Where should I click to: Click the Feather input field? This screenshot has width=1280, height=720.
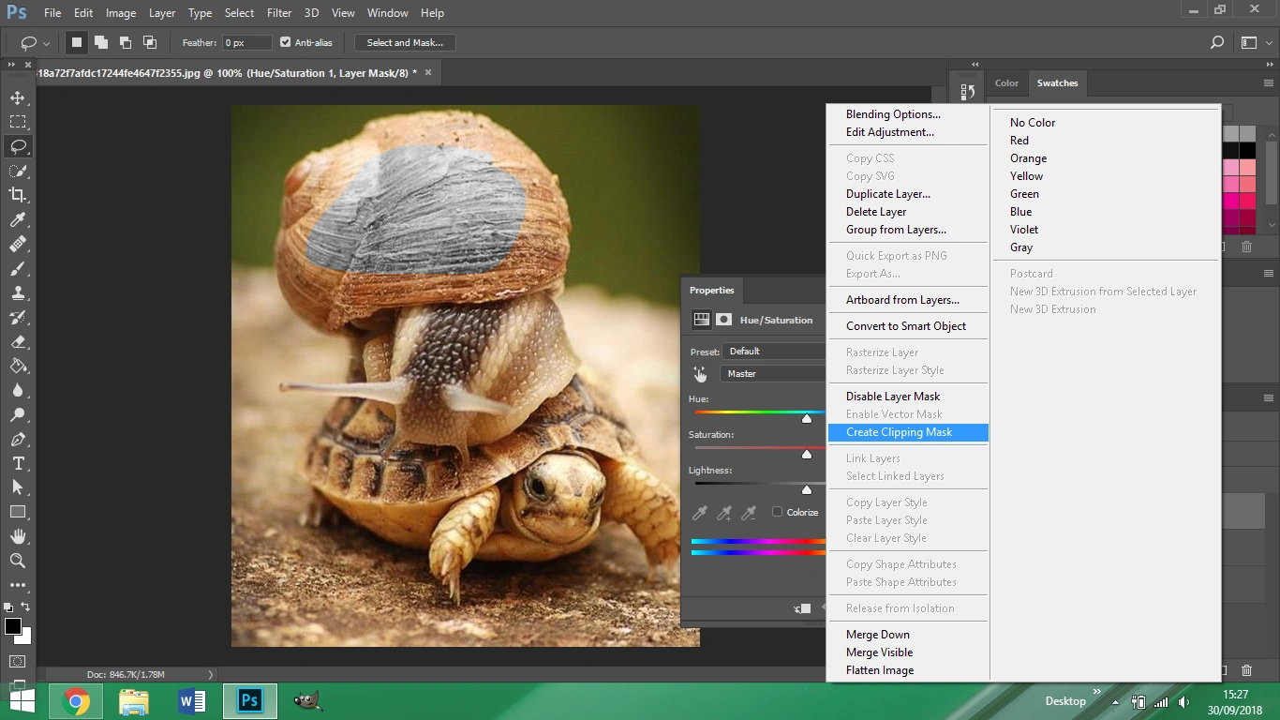coord(246,42)
